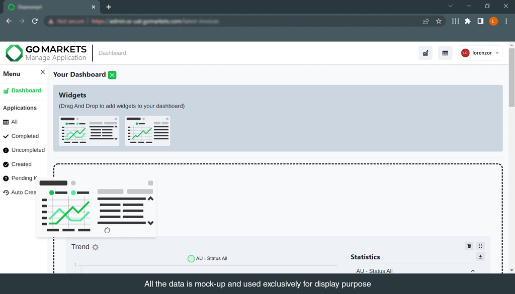
Task: Close the current browser tab
Action: click(x=93, y=7)
